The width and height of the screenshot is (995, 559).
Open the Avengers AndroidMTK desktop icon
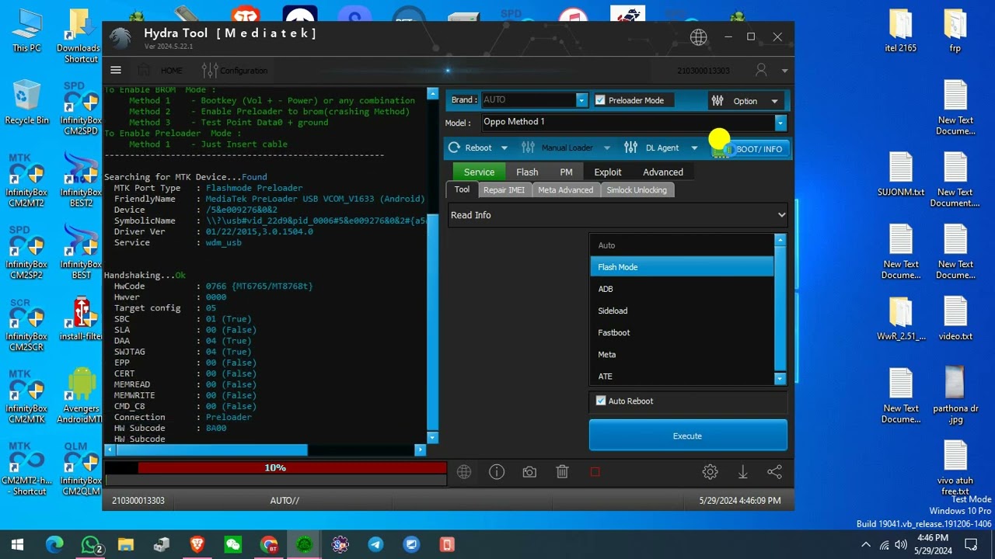point(82,395)
